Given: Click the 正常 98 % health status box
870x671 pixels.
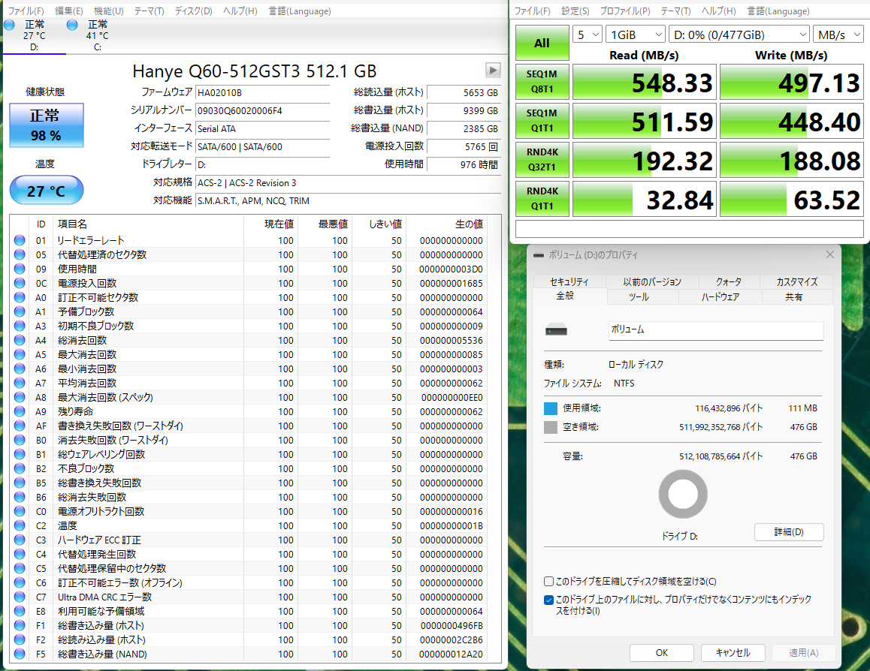Looking at the screenshot, I should [46, 125].
